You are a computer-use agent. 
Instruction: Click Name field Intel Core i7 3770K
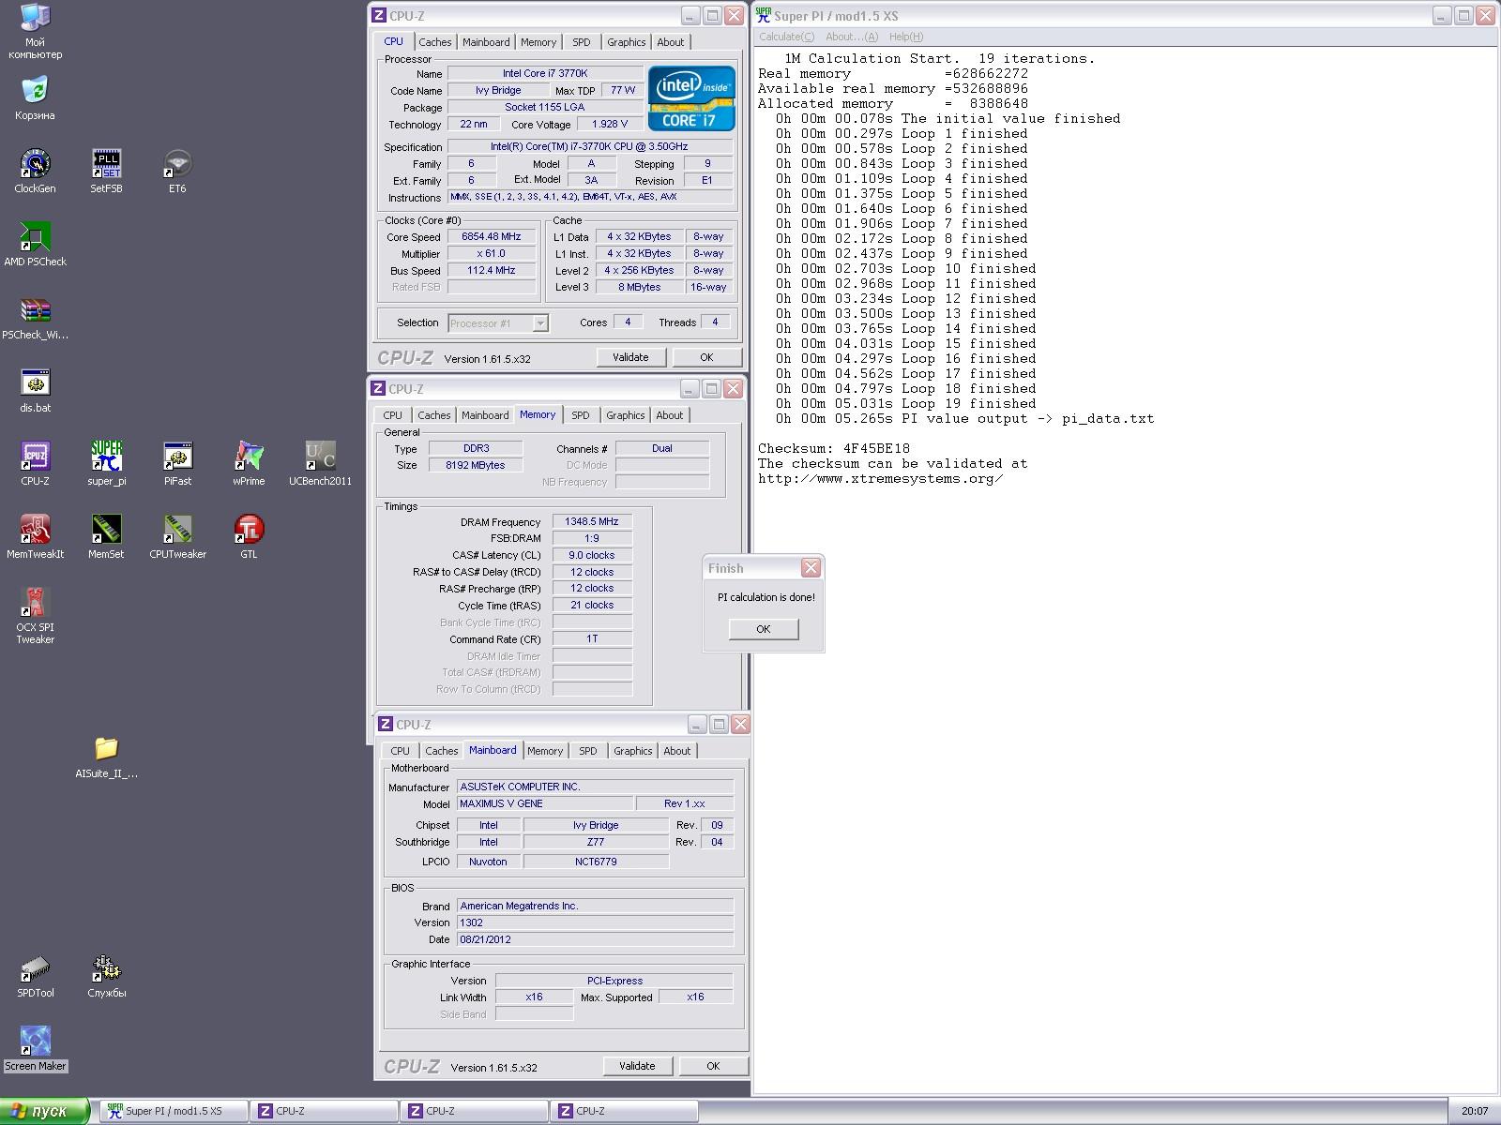pyautogui.click(x=545, y=73)
